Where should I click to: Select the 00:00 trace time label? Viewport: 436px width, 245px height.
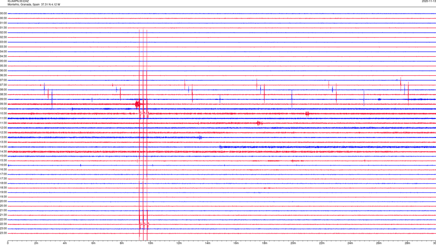(x=3, y=13)
